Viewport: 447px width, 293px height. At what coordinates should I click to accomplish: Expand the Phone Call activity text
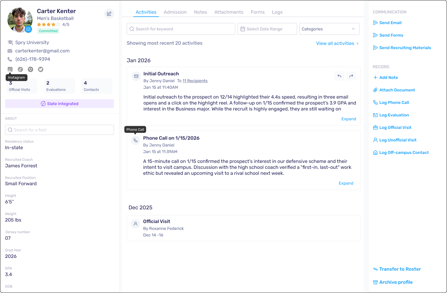346,183
